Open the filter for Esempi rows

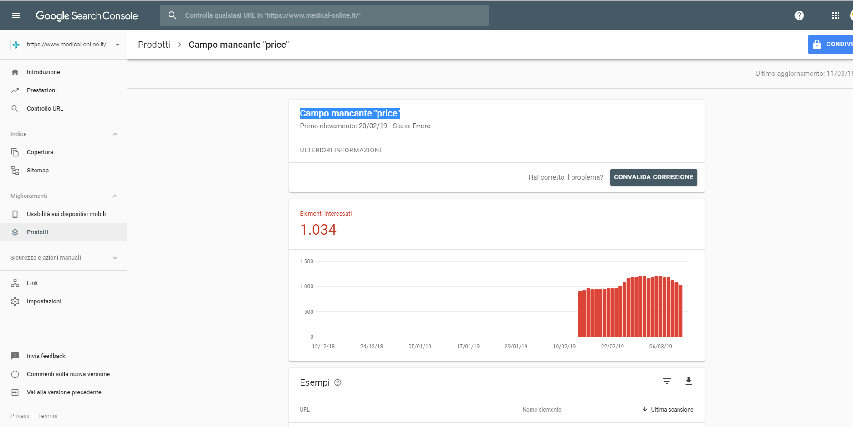[x=667, y=381]
